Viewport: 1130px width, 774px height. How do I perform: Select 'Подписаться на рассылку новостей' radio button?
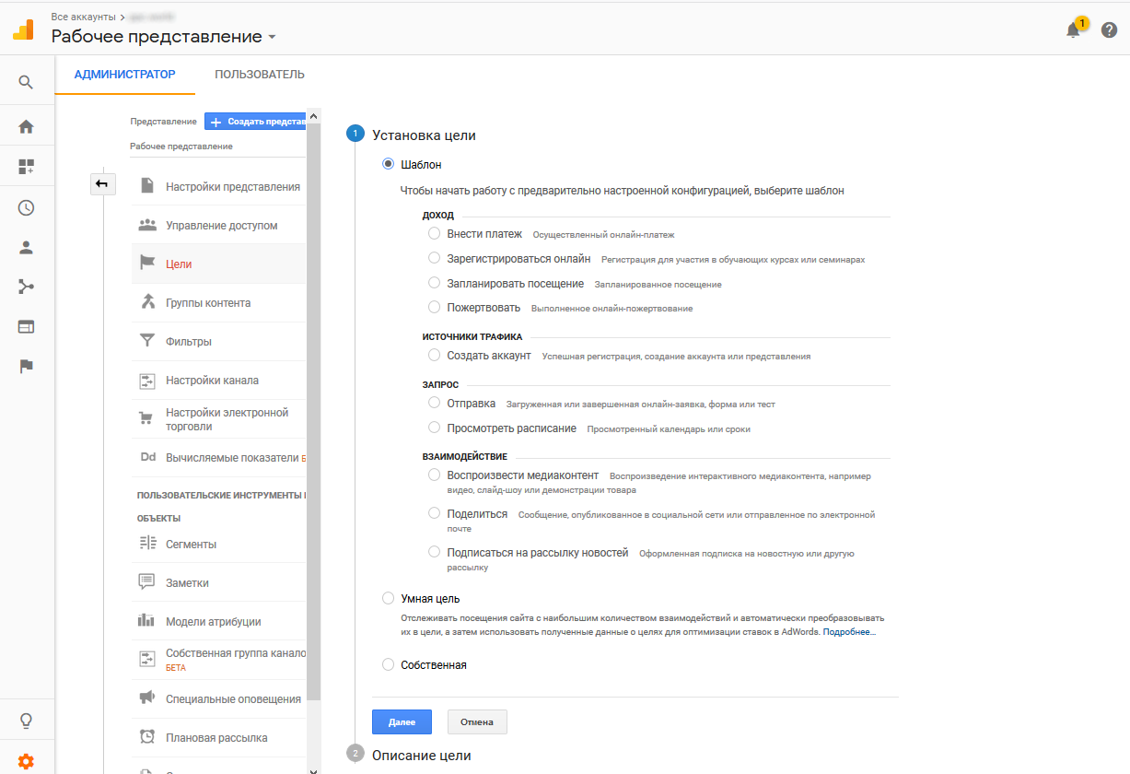[435, 552]
